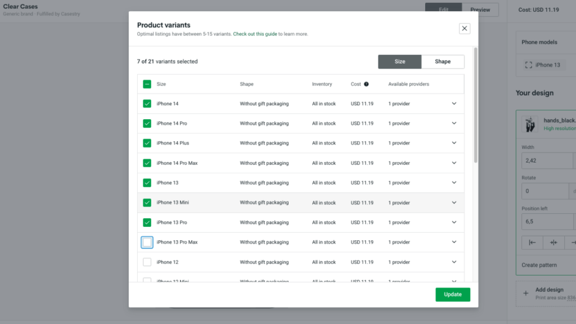Uncheck the iPhone 14 variant

pyautogui.click(x=147, y=103)
